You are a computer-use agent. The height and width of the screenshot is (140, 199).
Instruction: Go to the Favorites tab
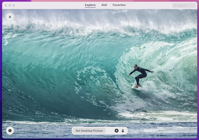(119, 5)
